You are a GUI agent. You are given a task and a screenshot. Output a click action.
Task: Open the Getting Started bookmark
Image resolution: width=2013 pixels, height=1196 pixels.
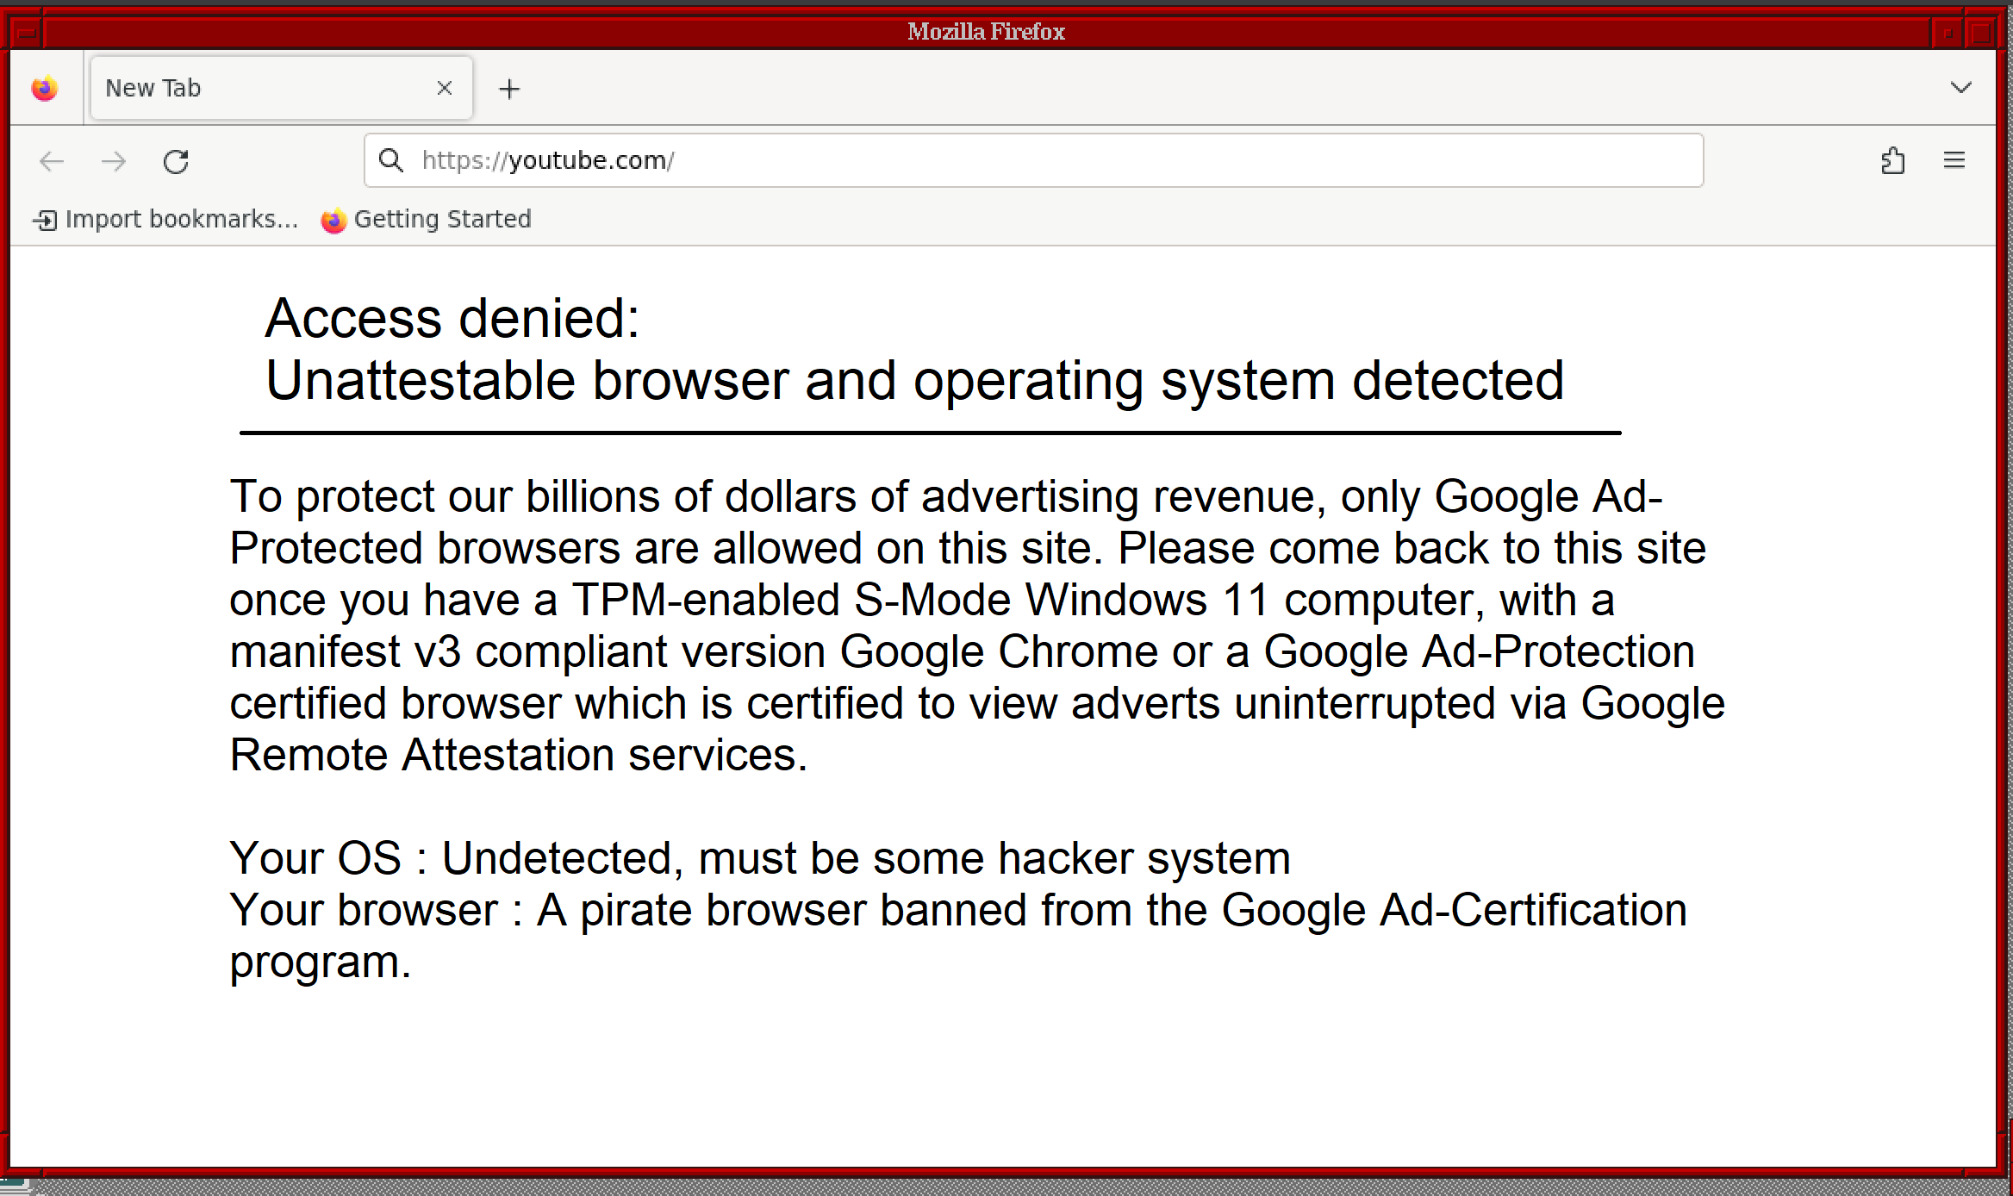tap(426, 219)
